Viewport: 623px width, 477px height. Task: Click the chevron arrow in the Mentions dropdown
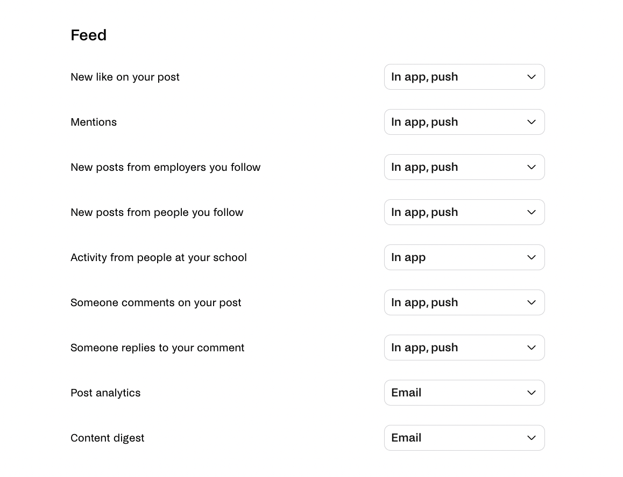[531, 122]
